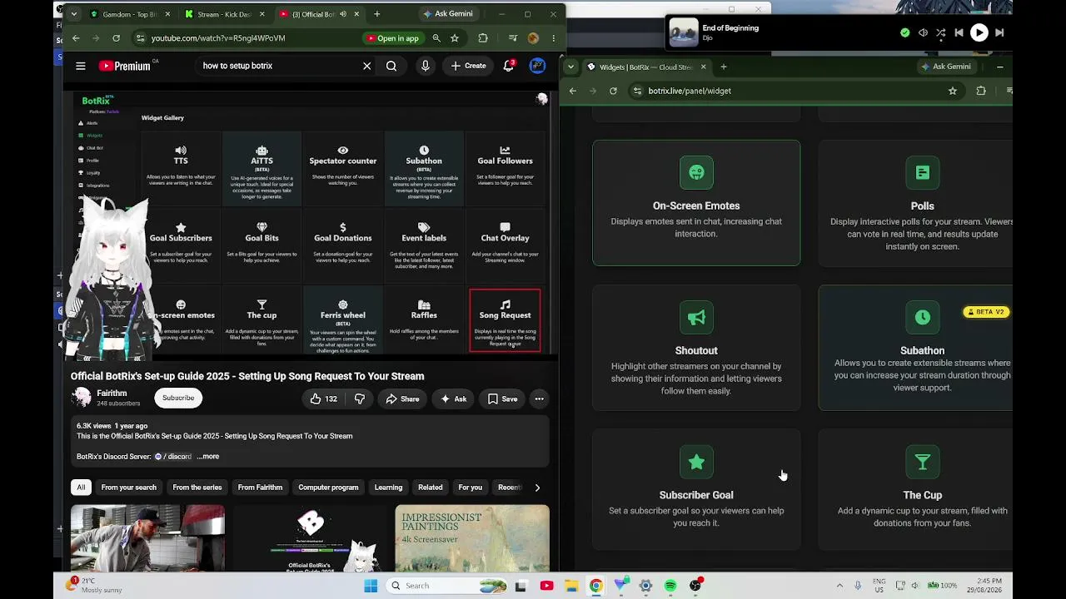
Task: Open extensions in the YouTube browser window
Action: coord(483,38)
